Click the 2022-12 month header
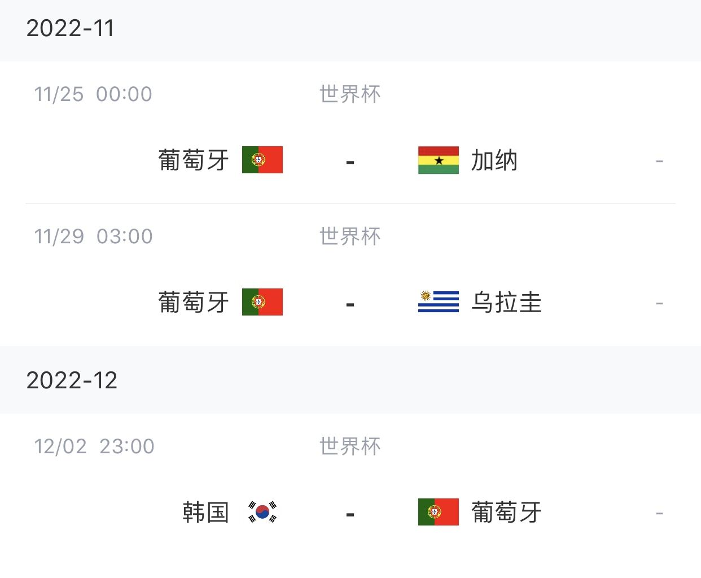701x578 pixels. click(72, 380)
